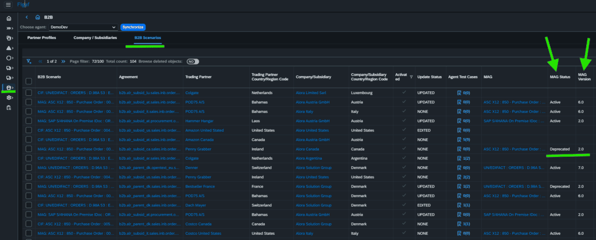Open the triple-chevron sidebar item
This screenshot has width=596, height=240.
[9, 28]
